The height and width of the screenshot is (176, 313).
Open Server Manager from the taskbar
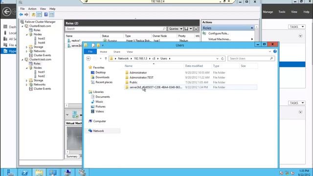pos(10,172)
